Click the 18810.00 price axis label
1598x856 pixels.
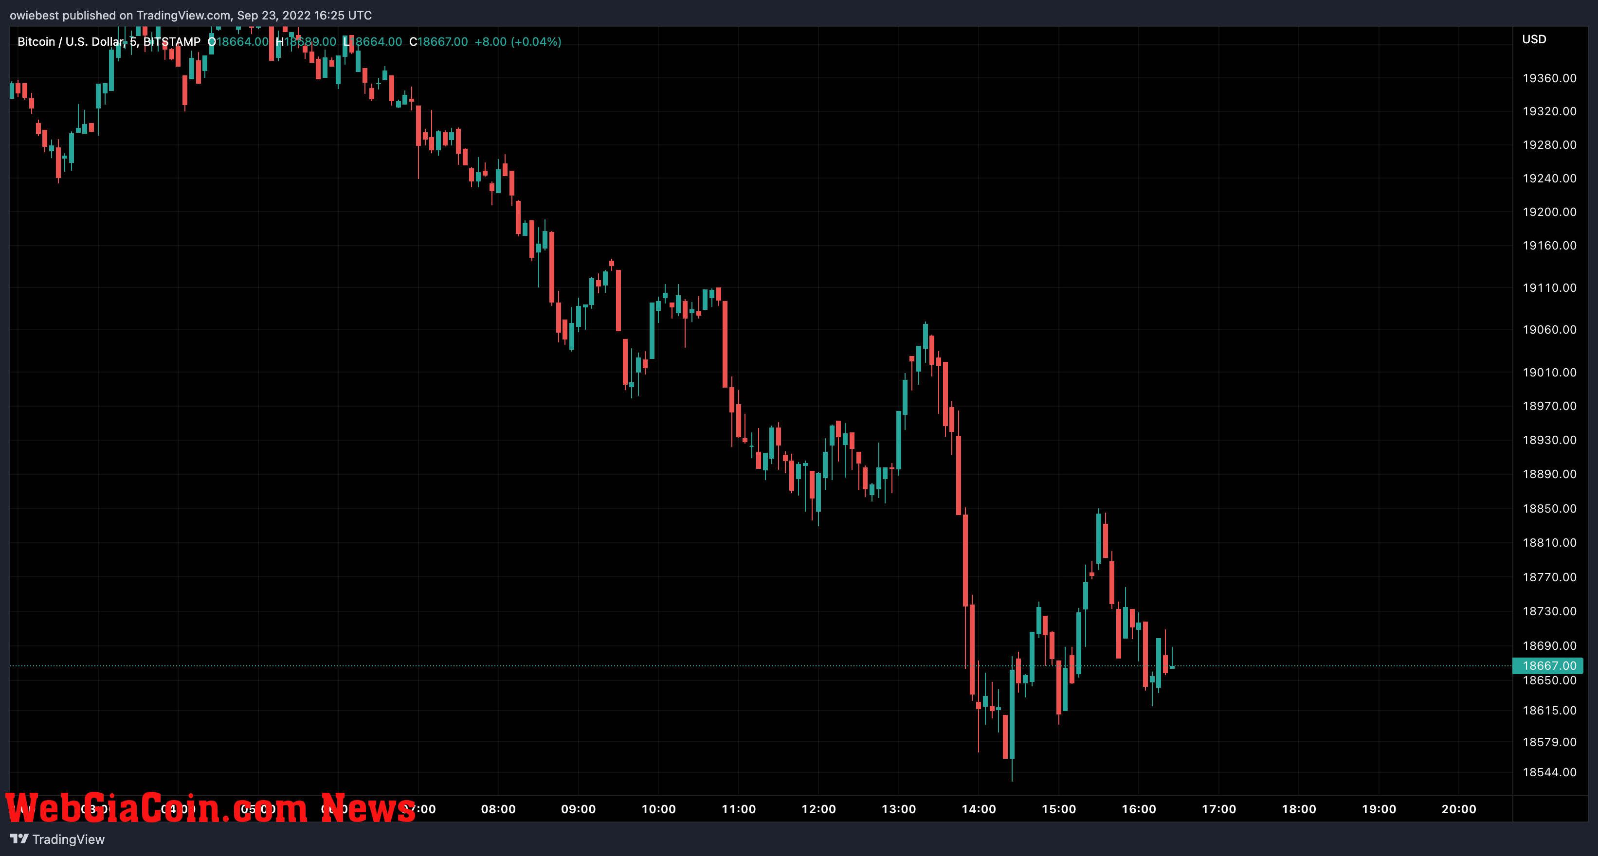(x=1549, y=543)
